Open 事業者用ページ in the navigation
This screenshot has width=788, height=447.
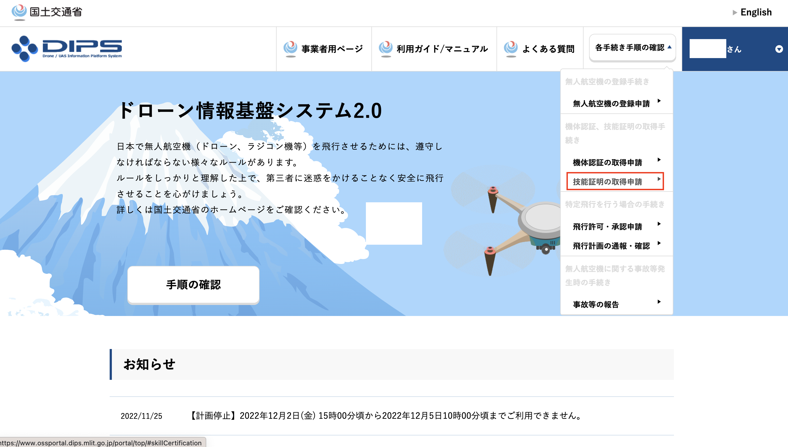323,49
